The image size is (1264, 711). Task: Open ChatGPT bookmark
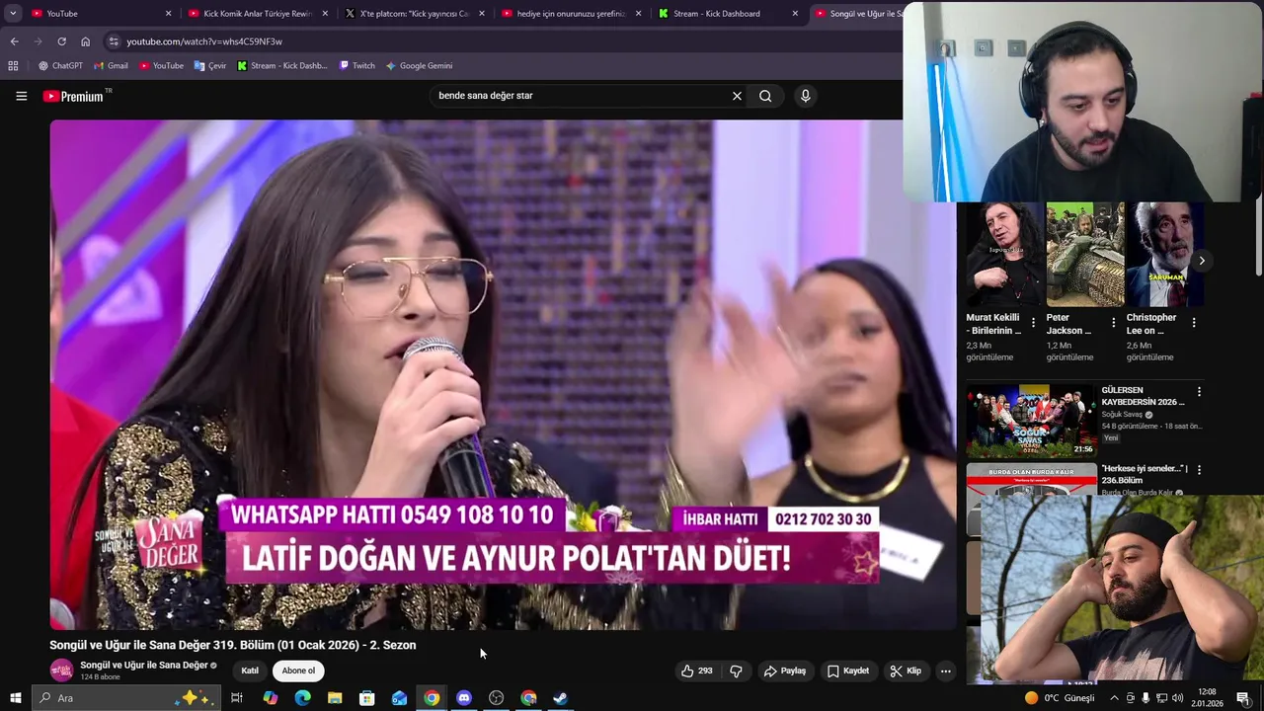(x=59, y=65)
